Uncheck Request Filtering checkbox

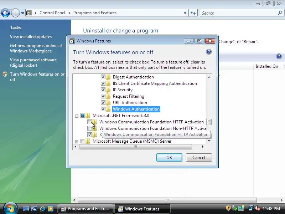[103, 96]
